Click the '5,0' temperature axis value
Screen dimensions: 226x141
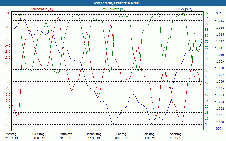point(8,100)
